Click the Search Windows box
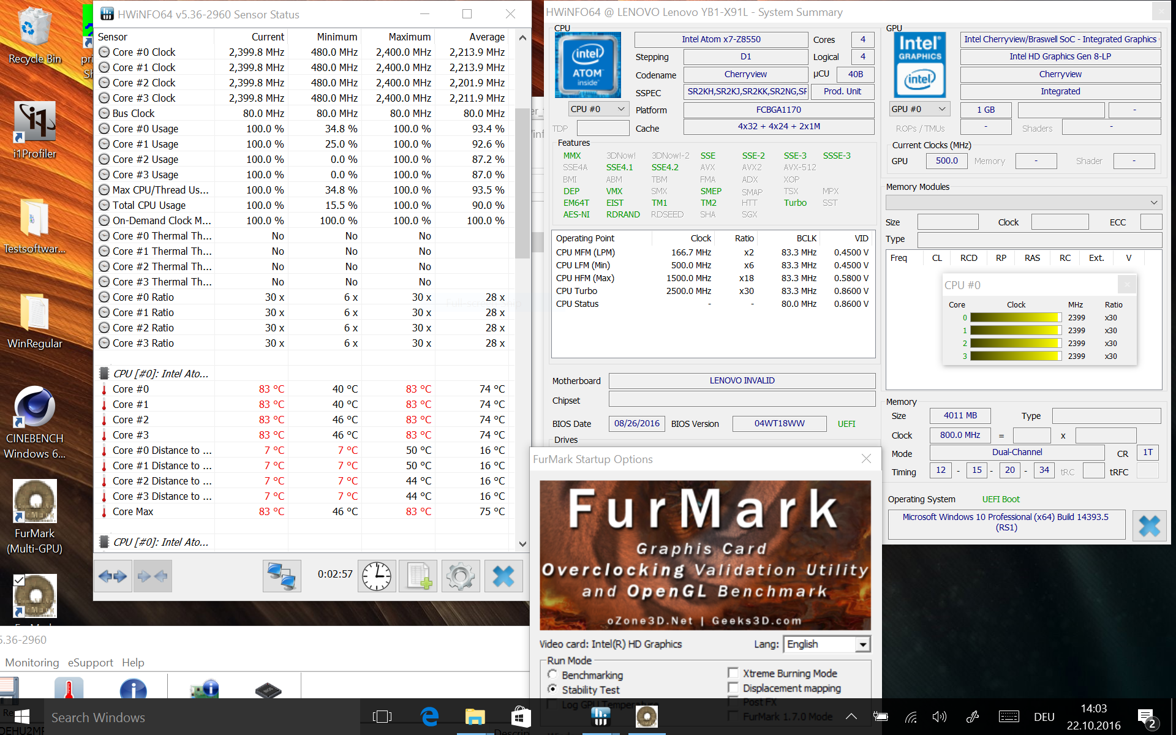 tap(201, 717)
